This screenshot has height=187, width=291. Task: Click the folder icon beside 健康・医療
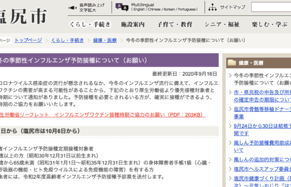point(232,62)
